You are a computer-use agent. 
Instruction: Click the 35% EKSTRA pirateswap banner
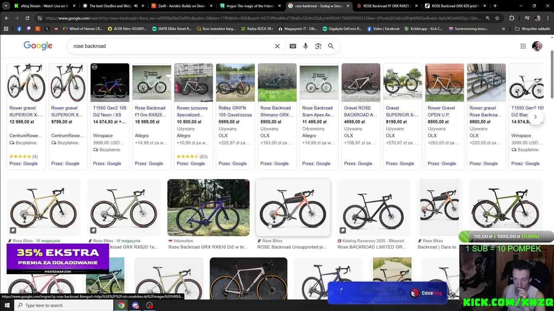click(x=58, y=258)
